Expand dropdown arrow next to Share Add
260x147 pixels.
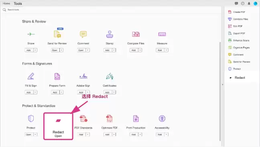(x=35, y=50)
